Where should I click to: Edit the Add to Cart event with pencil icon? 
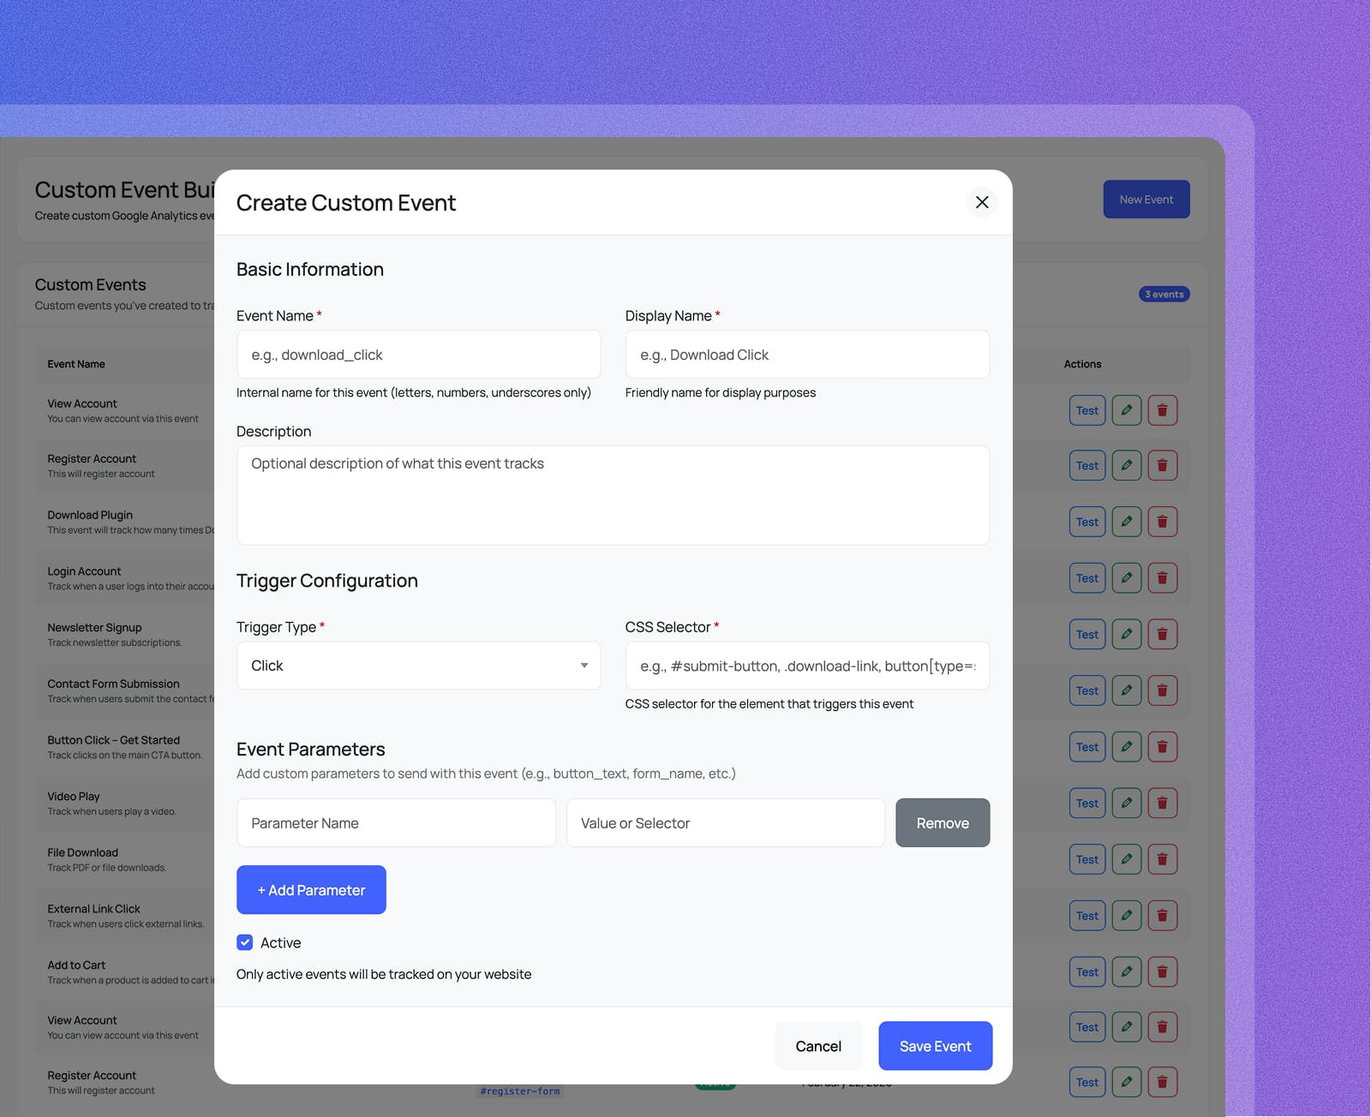1126,971
